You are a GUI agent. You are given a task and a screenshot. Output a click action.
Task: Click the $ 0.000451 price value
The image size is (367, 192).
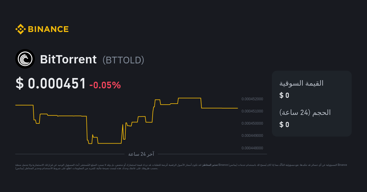(x=51, y=84)
